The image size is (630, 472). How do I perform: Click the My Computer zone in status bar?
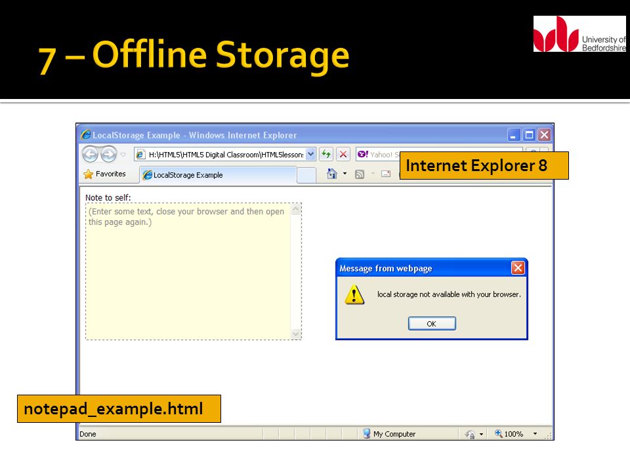tap(389, 434)
